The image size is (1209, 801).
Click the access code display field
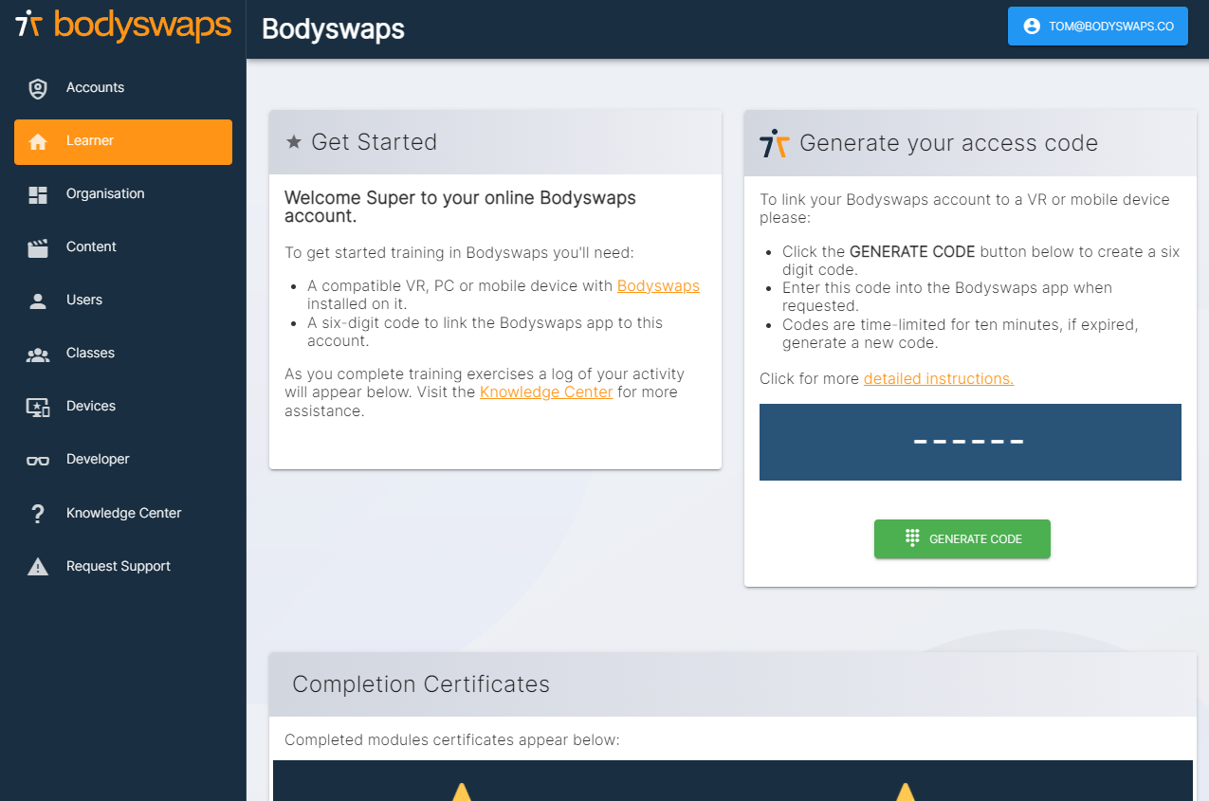point(970,442)
